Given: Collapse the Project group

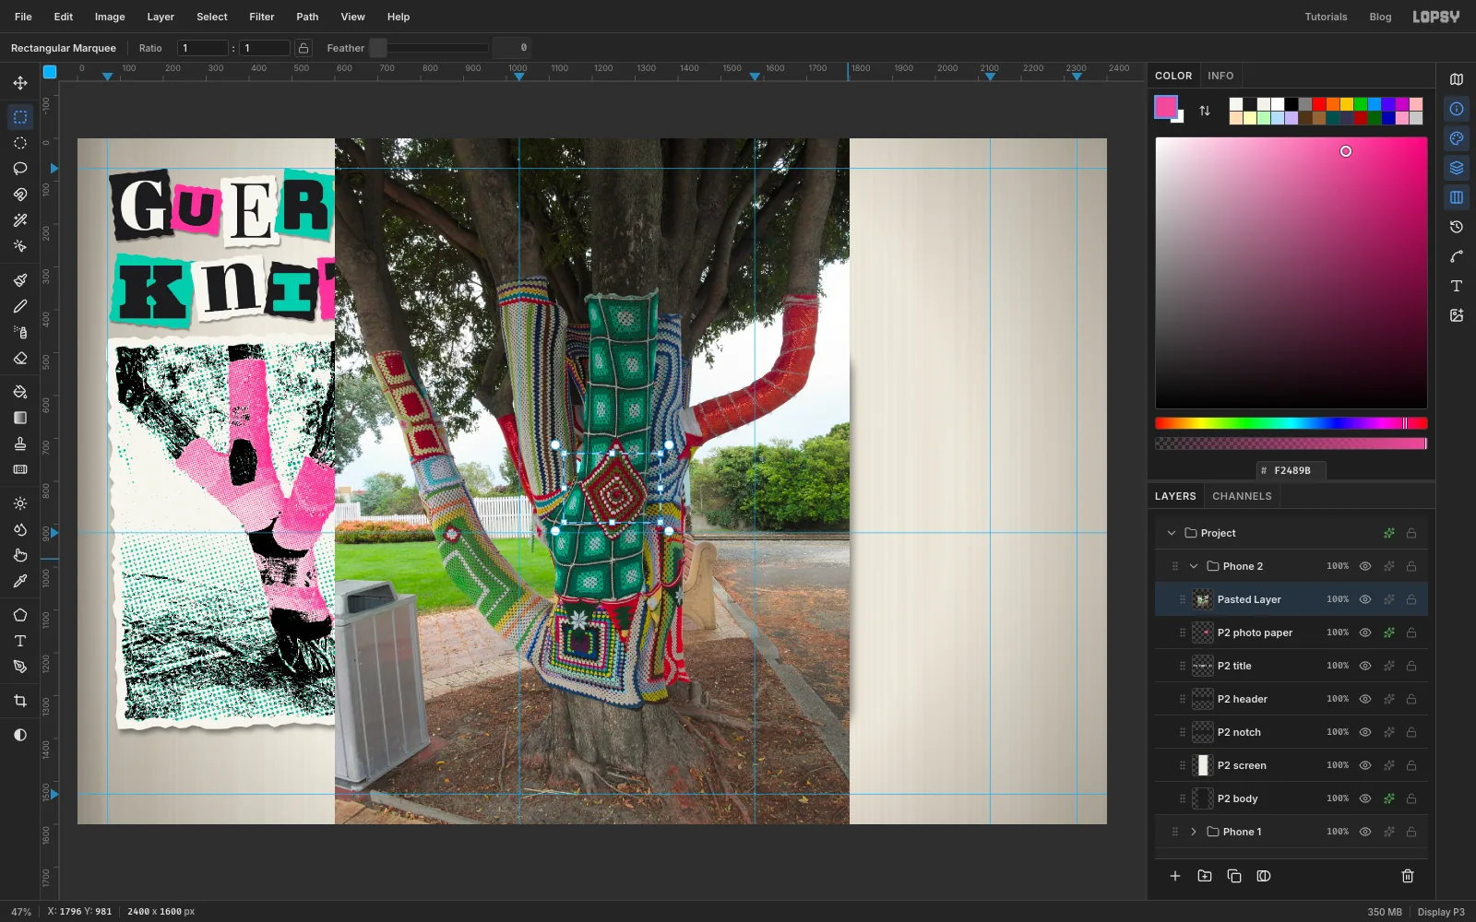Looking at the screenshot, I should pyautogui.click(x=1172, y=533).
